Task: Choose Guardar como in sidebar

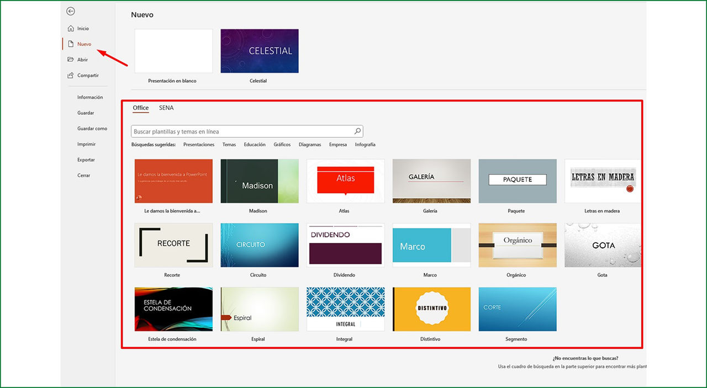Action: pyautogui.click(x=92, y=129)
